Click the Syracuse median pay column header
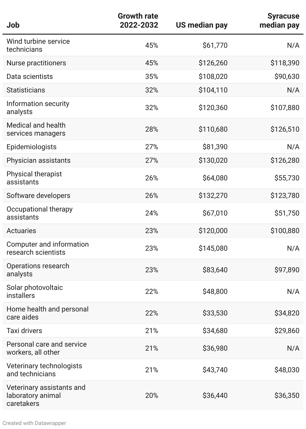Image resolution: width=306 pixels, height=429 pixels. (279, 21)
